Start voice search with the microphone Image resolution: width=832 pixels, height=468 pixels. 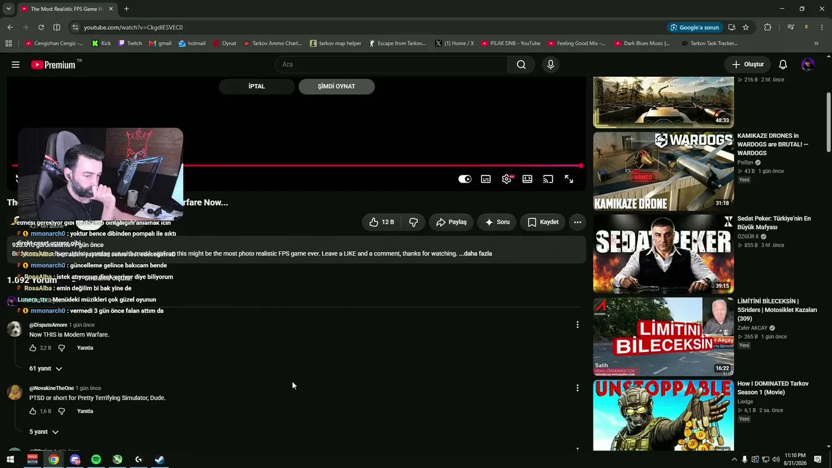(x=551, y=64)
